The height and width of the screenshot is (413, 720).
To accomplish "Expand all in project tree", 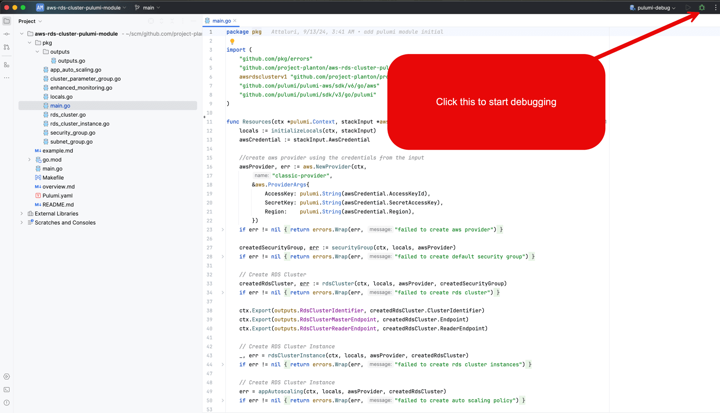I will click(161, 21).
